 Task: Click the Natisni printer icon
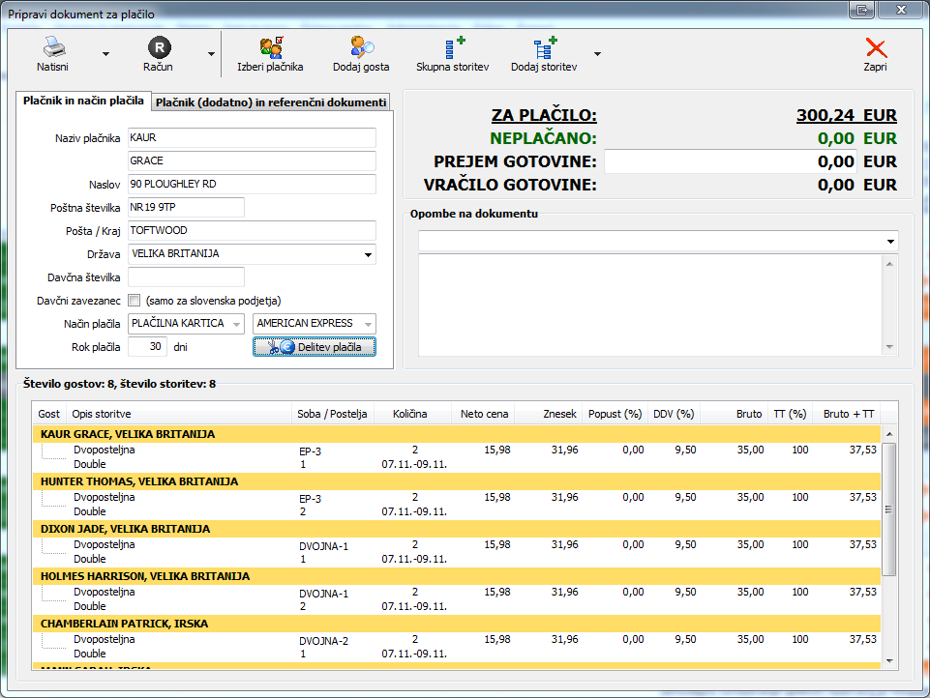tap(52, 47)
